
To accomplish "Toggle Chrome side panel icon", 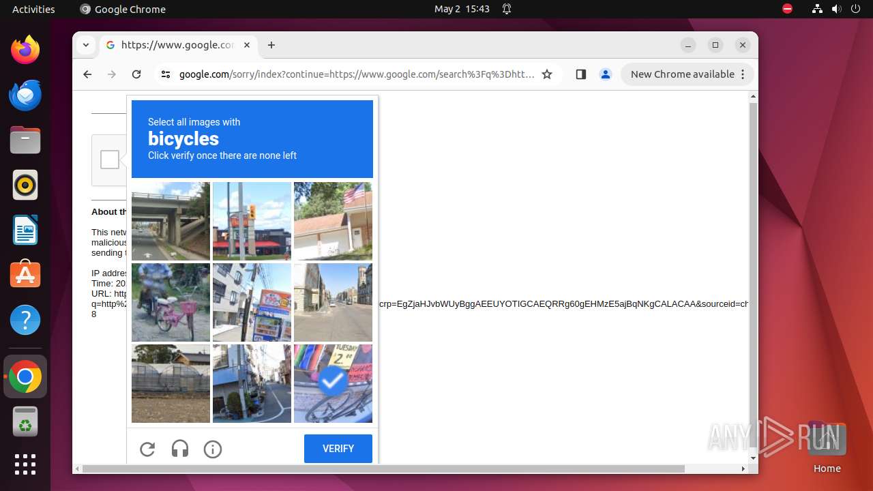I will click(x=581, y=74).
